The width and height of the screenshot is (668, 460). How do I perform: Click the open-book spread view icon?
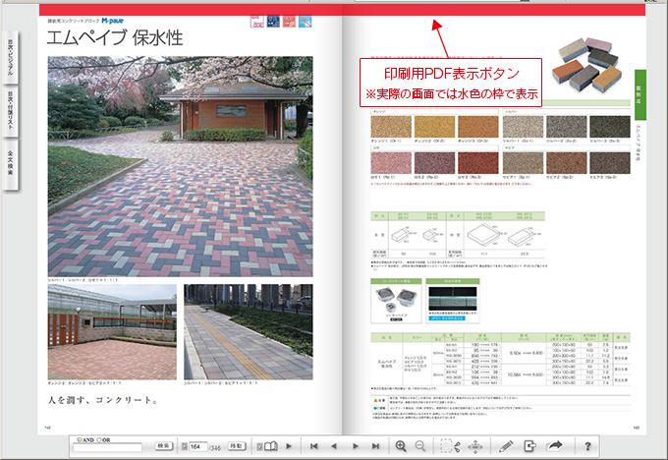pyautogui.click(x=271, y=446)
